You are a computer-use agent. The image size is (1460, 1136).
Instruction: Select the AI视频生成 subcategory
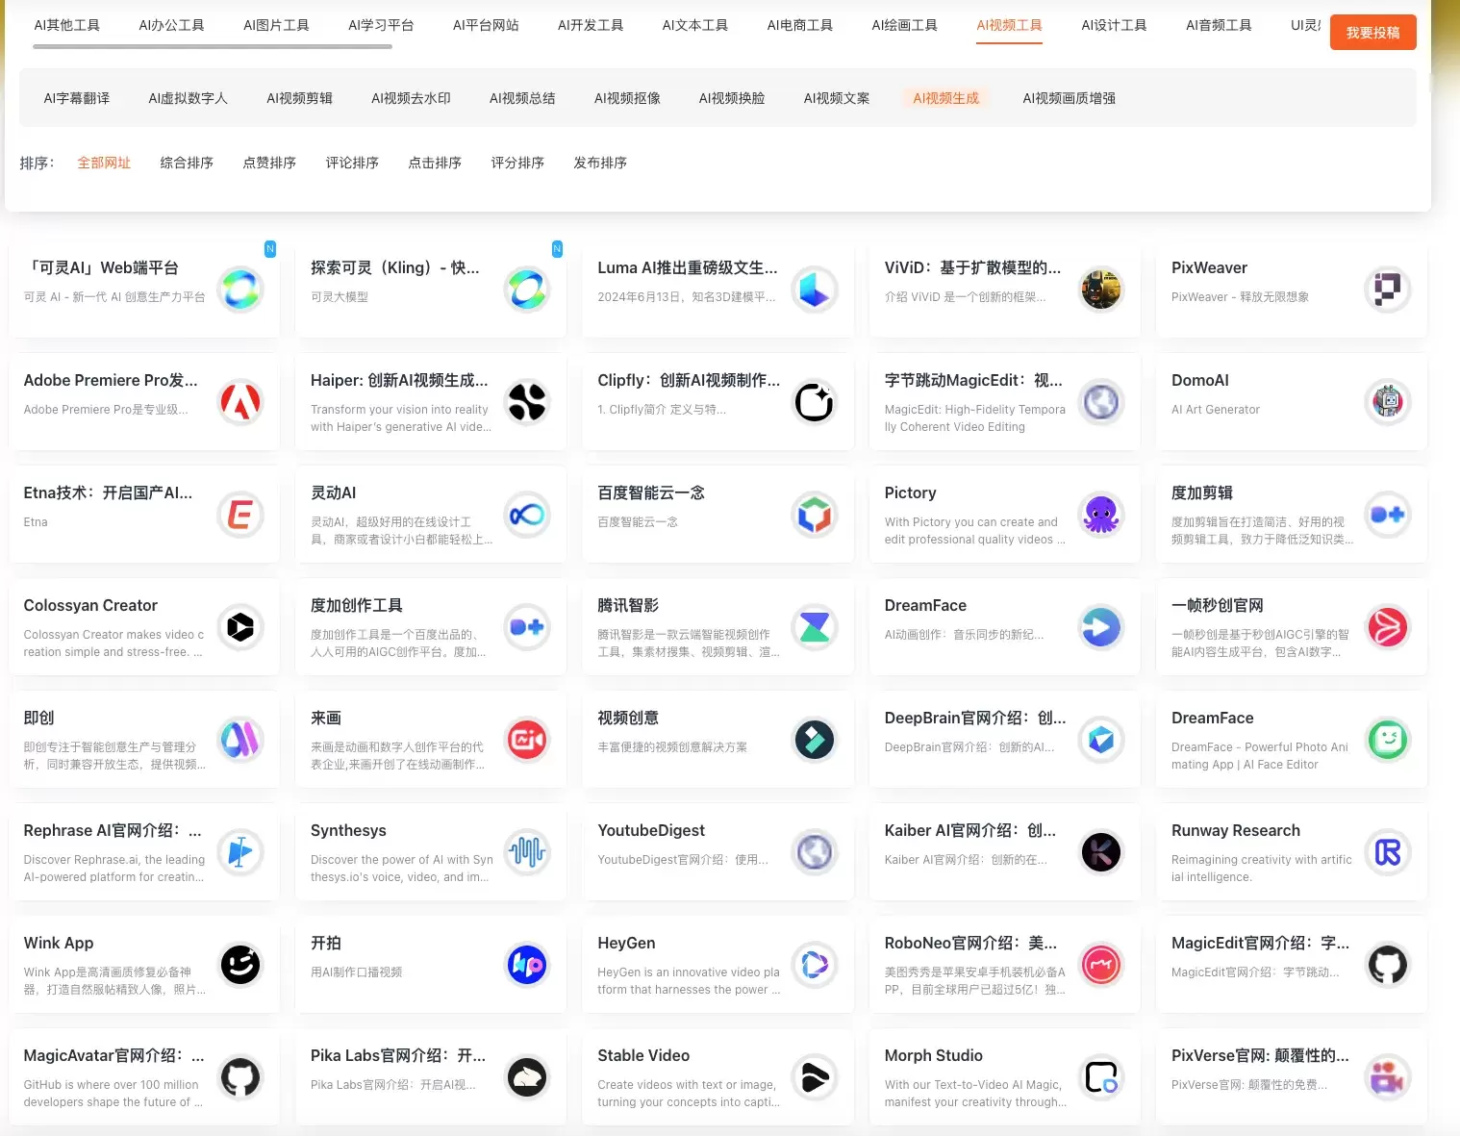(x=946, y=98)
